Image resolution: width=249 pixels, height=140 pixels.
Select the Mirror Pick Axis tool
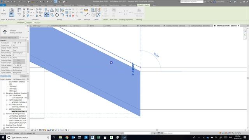(57, 10)
